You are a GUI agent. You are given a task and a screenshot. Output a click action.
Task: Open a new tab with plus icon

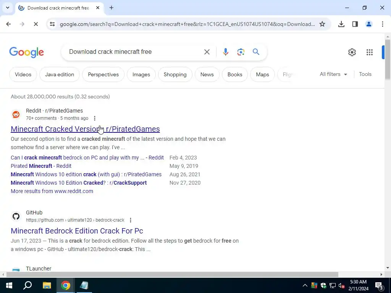111,8
